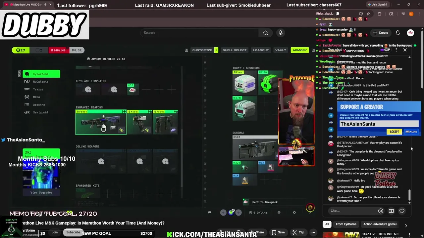
Task: Select Action-adventure games chip
Action: coord(380,224)
